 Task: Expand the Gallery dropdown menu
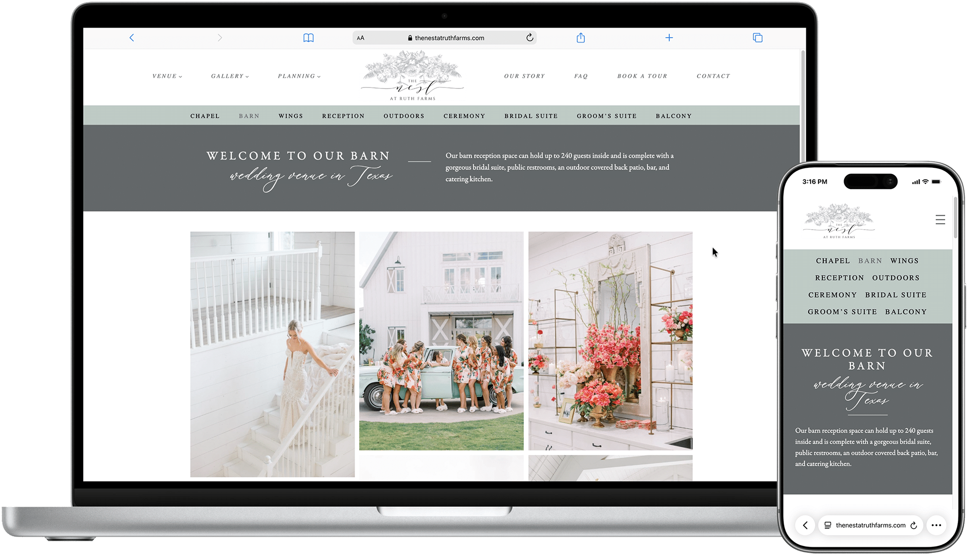click(229, 76)
